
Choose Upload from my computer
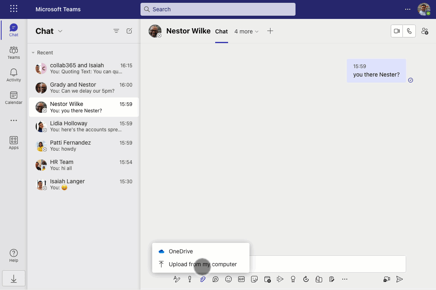(202, 264)
